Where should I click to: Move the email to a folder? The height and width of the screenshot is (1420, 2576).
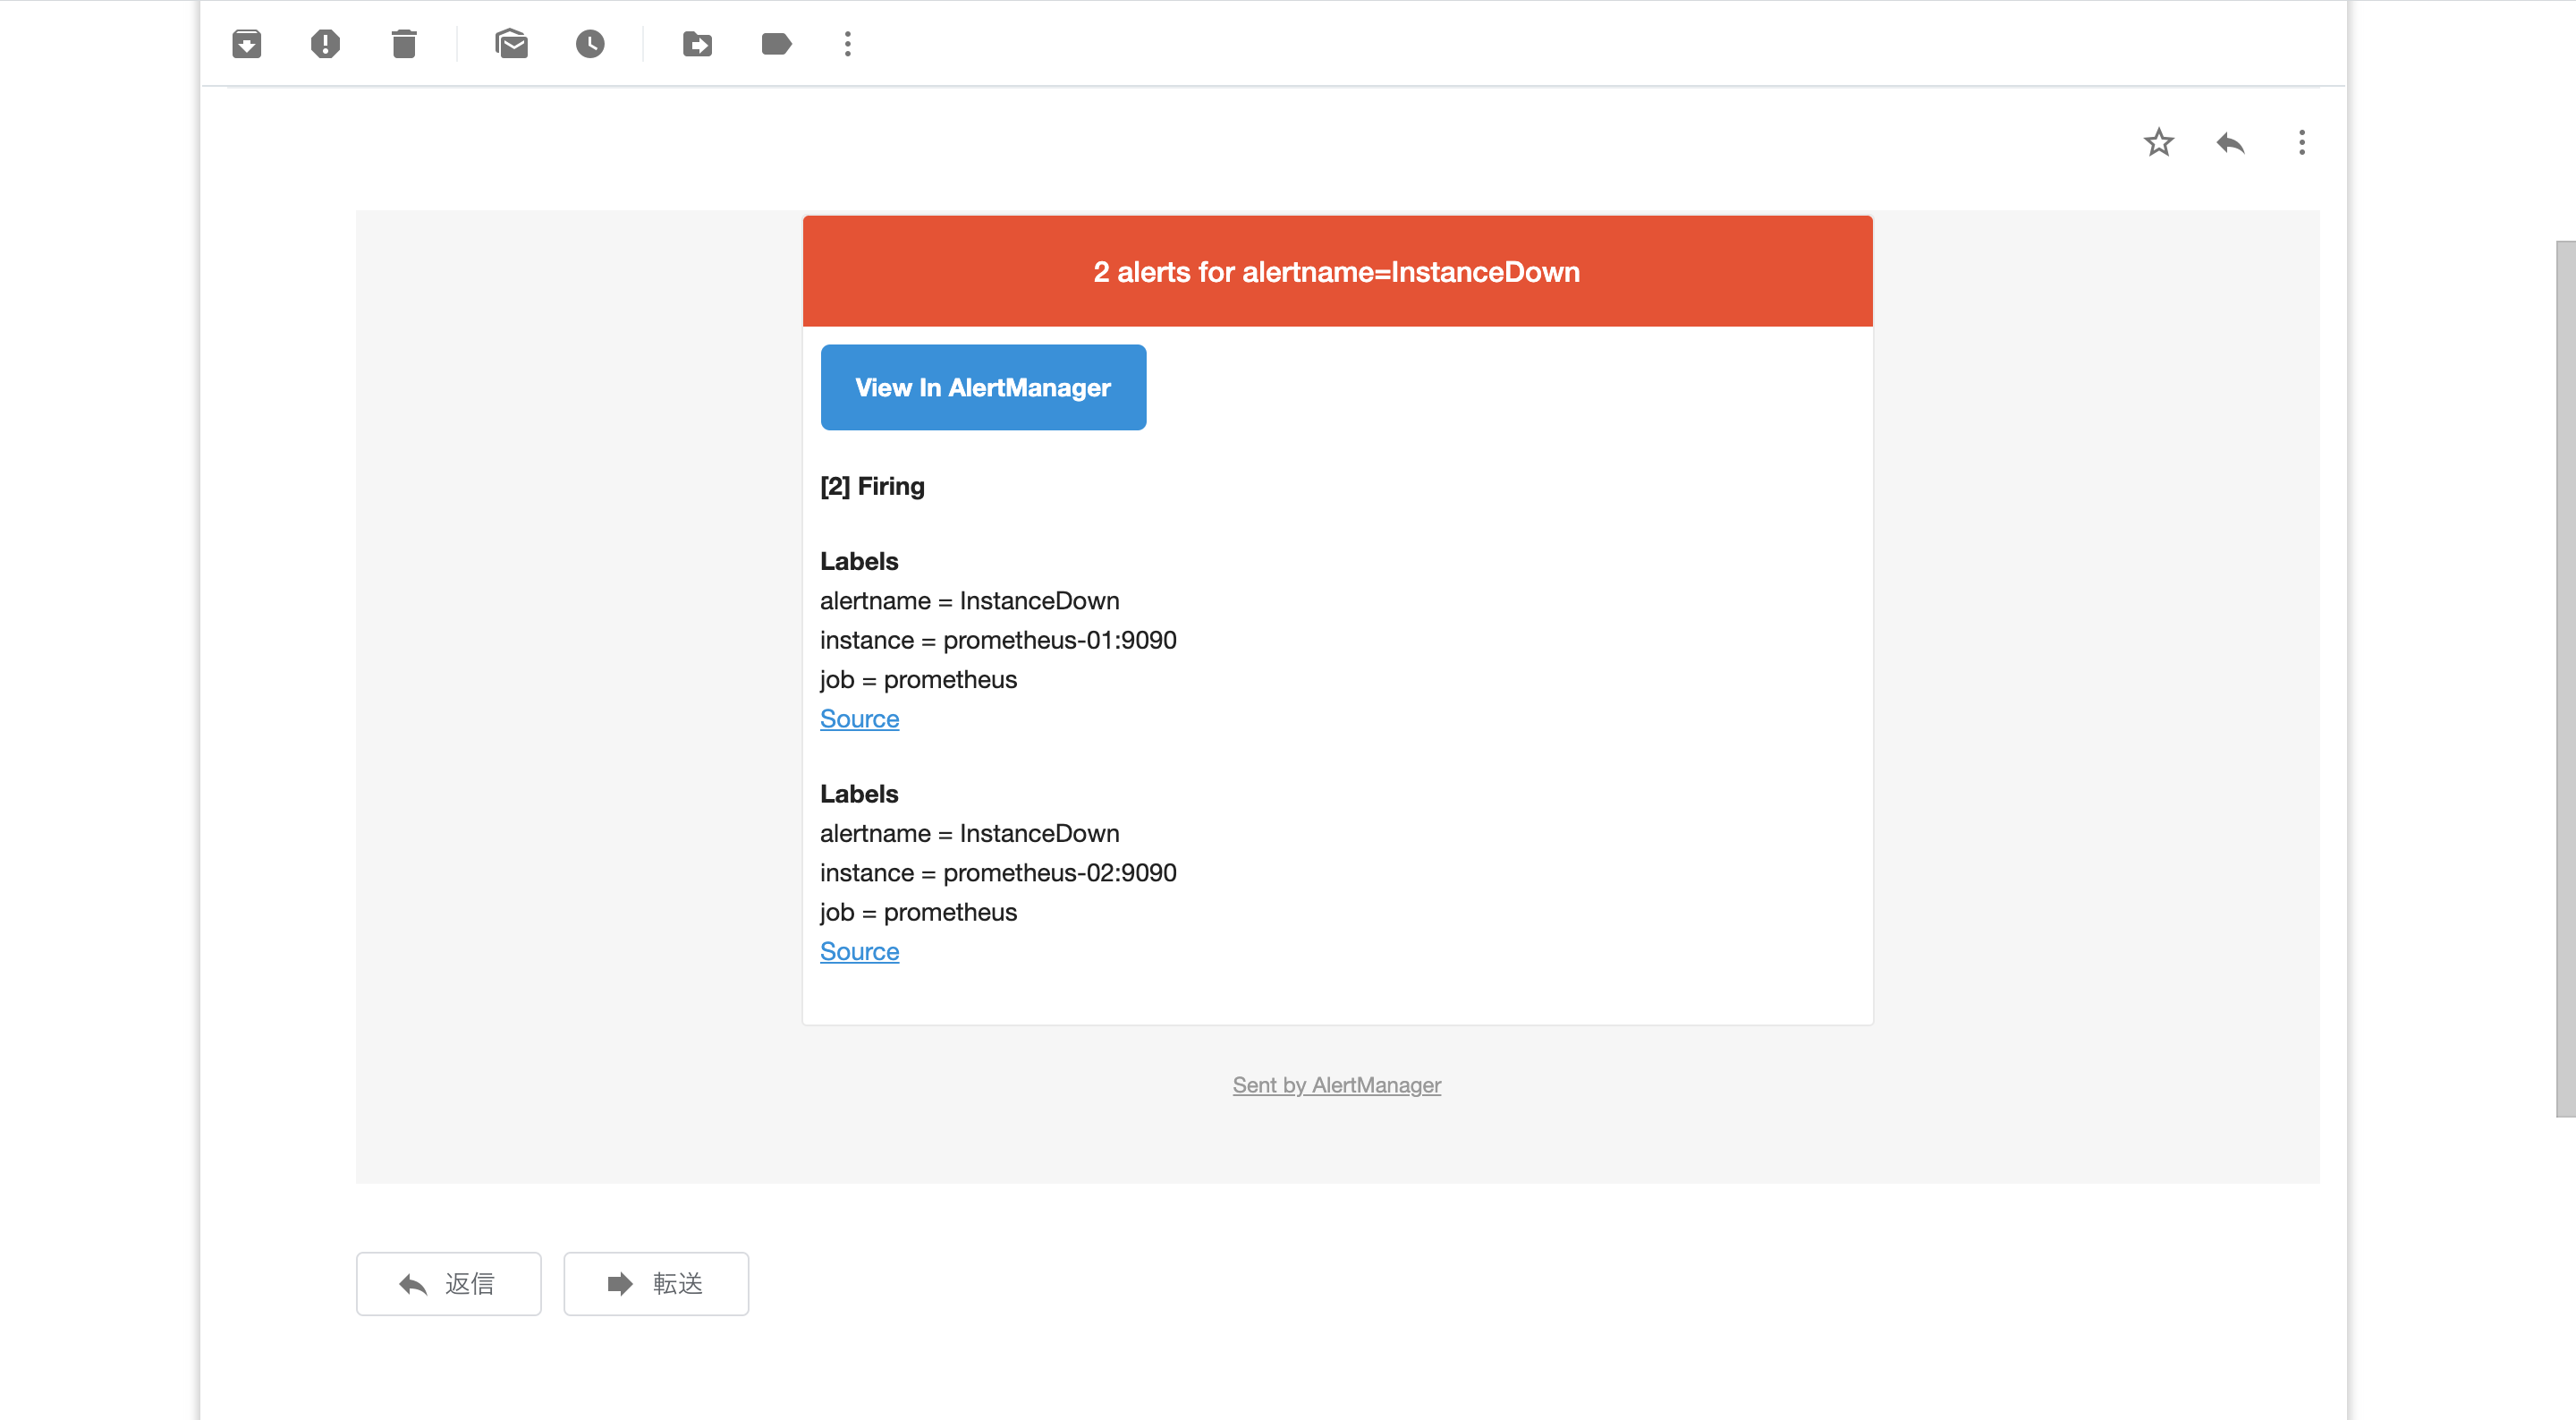click(x=697, y=44)
